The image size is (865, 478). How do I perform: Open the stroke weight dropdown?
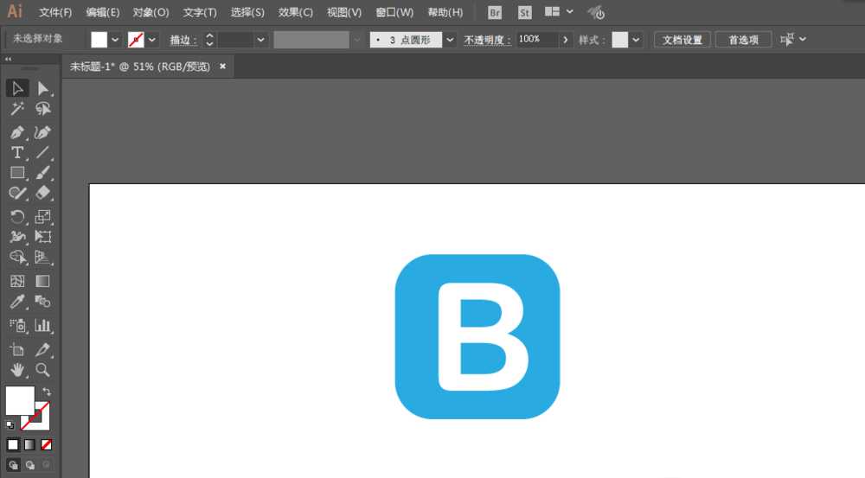(x=260, y=40)
